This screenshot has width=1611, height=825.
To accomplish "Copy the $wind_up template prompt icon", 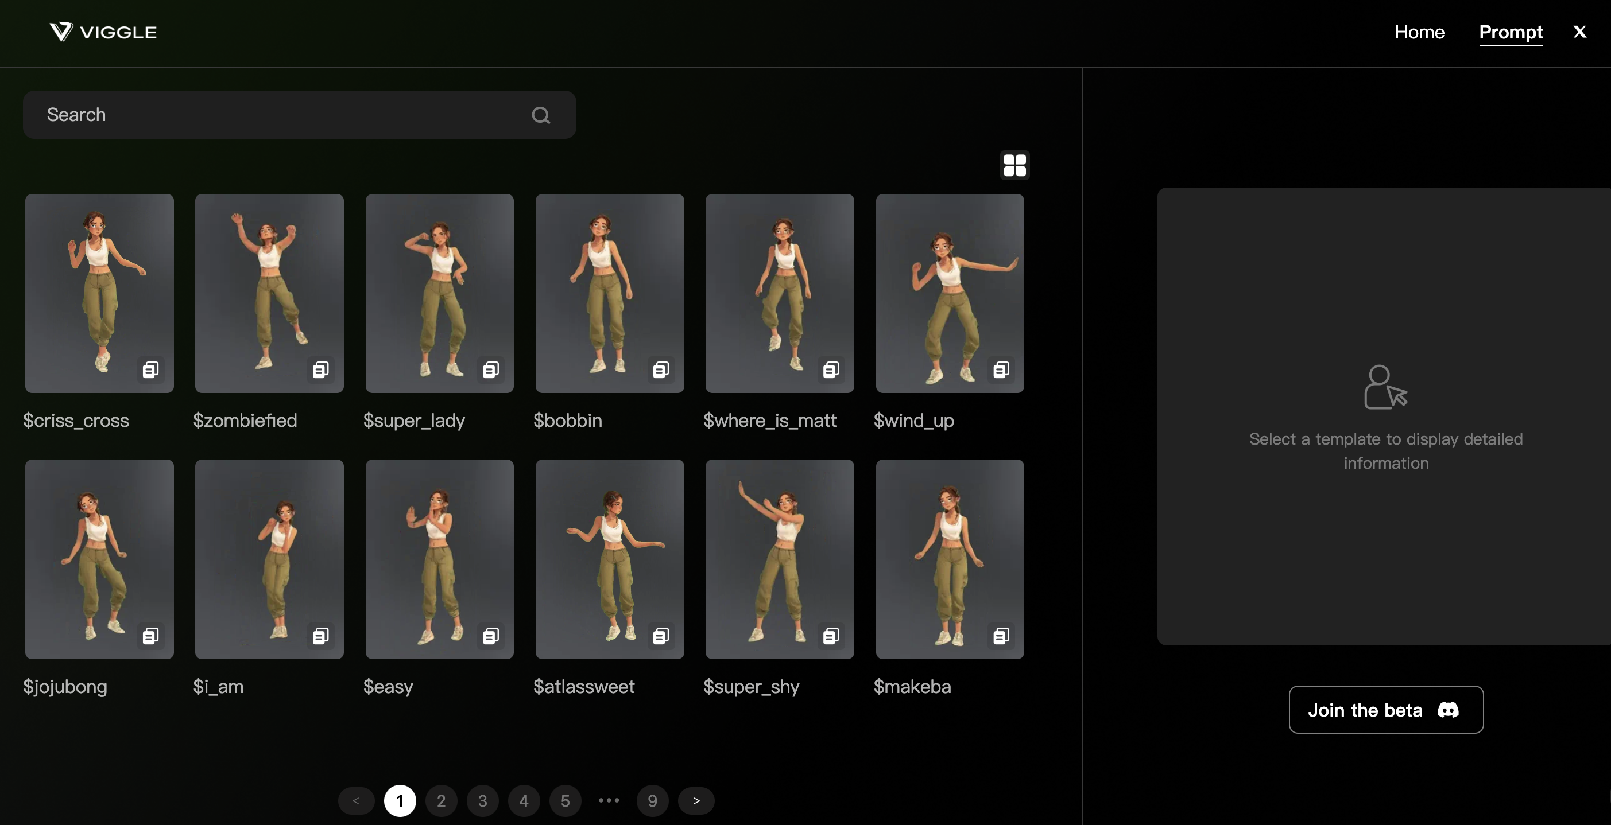I will (1001, 369).
